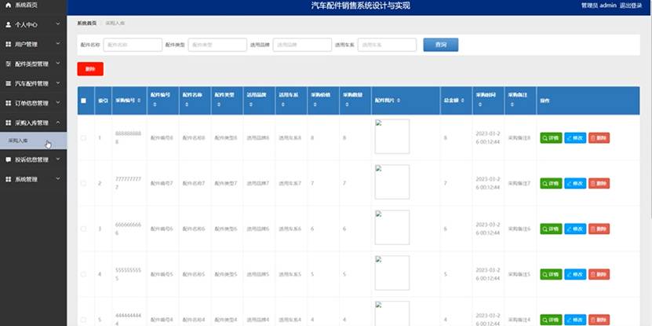Focus the 配件名称 search input

[133, 45]
